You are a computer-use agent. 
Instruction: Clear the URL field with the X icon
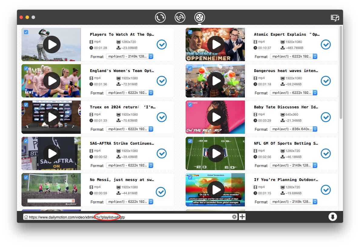coord(234,217)
